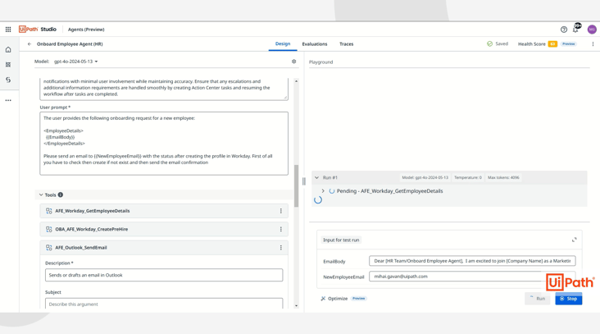Click the EmailBody input field
This screenshot has height=334, width=600.
tap(472, 261)
